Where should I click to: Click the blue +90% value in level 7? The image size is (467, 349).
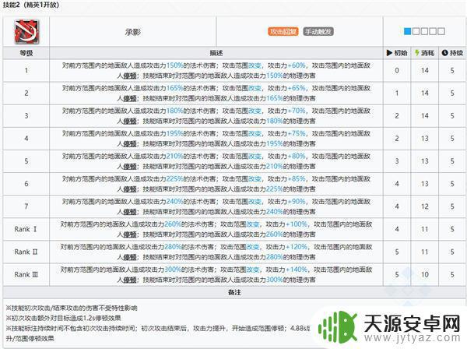[297, 202]
